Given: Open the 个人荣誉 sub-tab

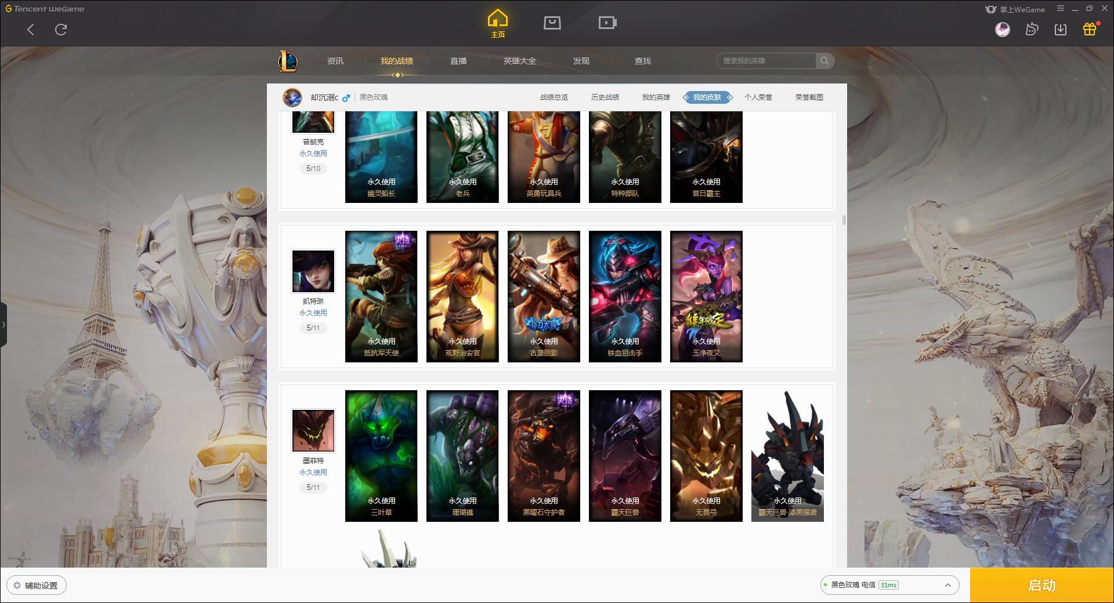Looking at the screenshot, I should [x=758, y=97].
